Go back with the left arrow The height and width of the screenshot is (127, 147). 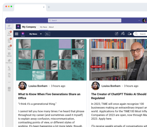[7, 20]
